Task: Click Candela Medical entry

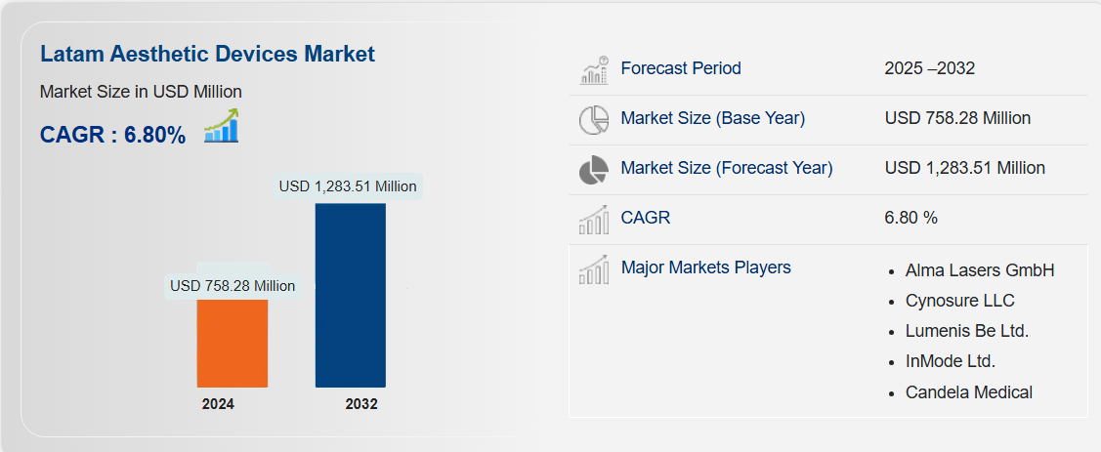Action: coord(968,391)
